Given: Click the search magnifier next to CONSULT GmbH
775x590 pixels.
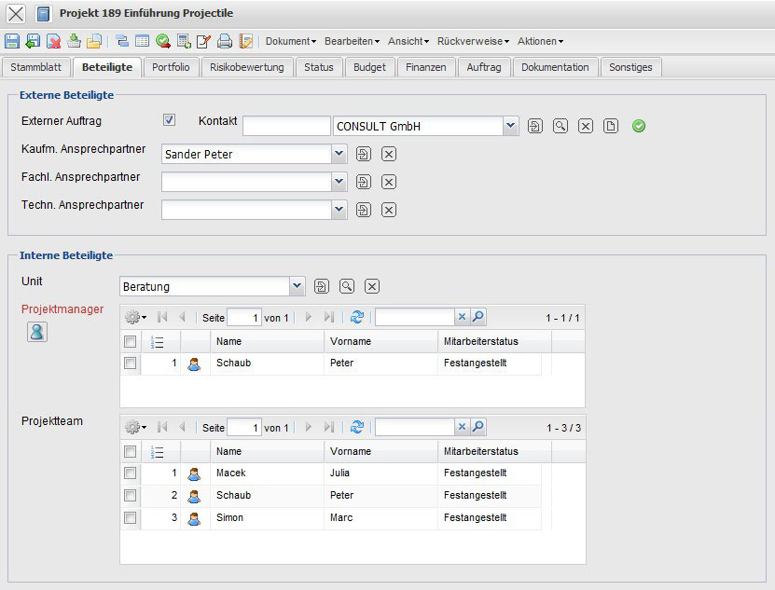Looking at the screenshot, I should point(560,126).
